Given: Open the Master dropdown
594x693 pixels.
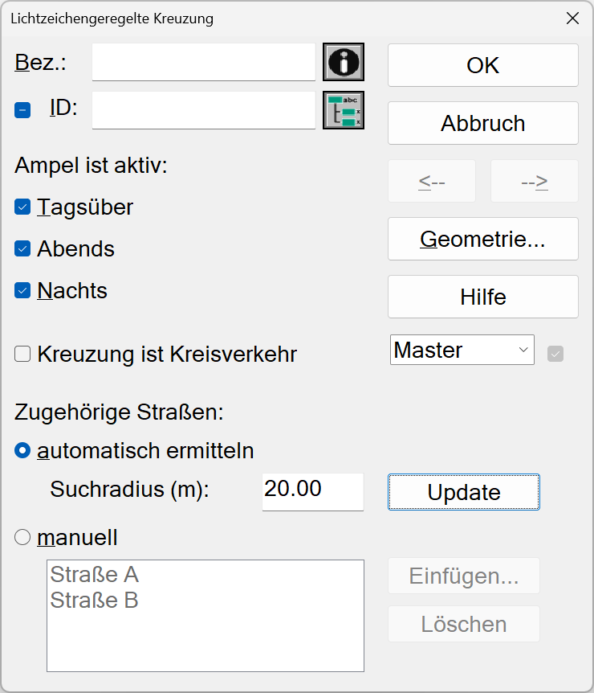Looking at the screenshot, I should pyautogui.click(x=462, y=350).
